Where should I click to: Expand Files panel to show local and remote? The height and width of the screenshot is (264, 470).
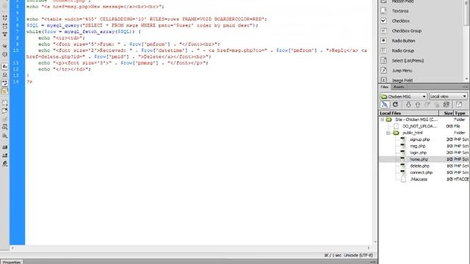459,104
